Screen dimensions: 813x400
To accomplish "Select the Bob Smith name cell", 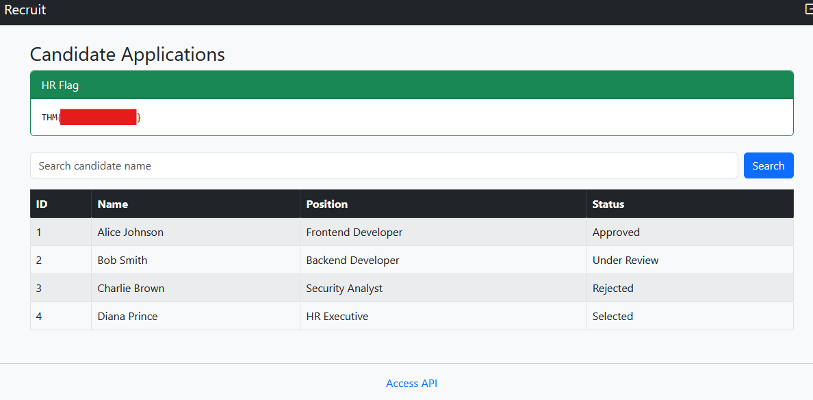I will (196, 260).
